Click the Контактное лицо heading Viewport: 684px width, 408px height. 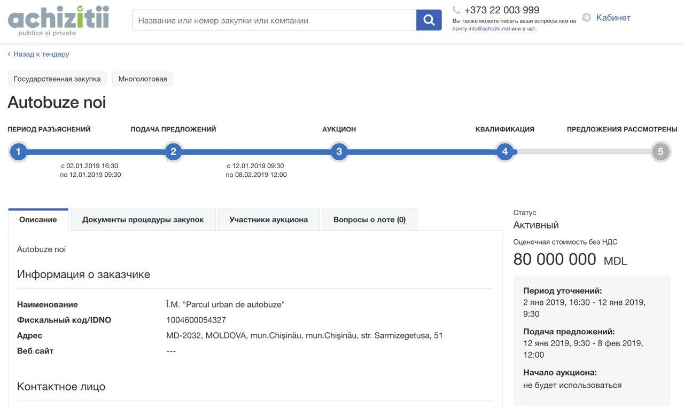(x=61, y=387)
